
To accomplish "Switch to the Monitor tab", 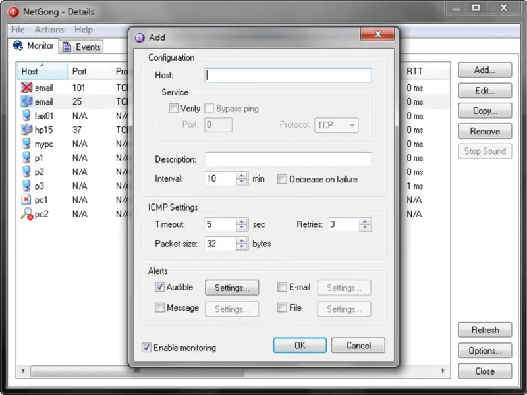I will [34, 45].
